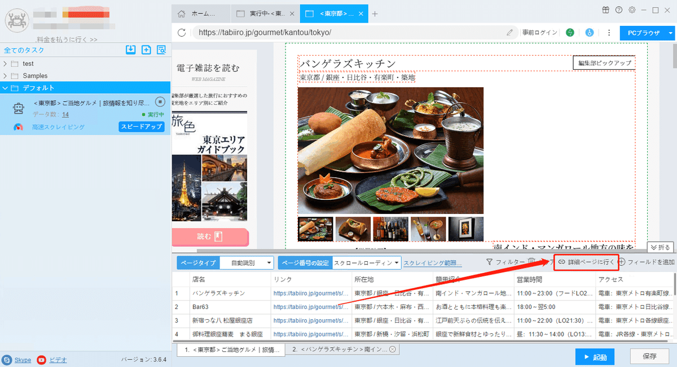Expand the Samples folder
The width and height of the screenshot is (677, 367).
point(5,75)
